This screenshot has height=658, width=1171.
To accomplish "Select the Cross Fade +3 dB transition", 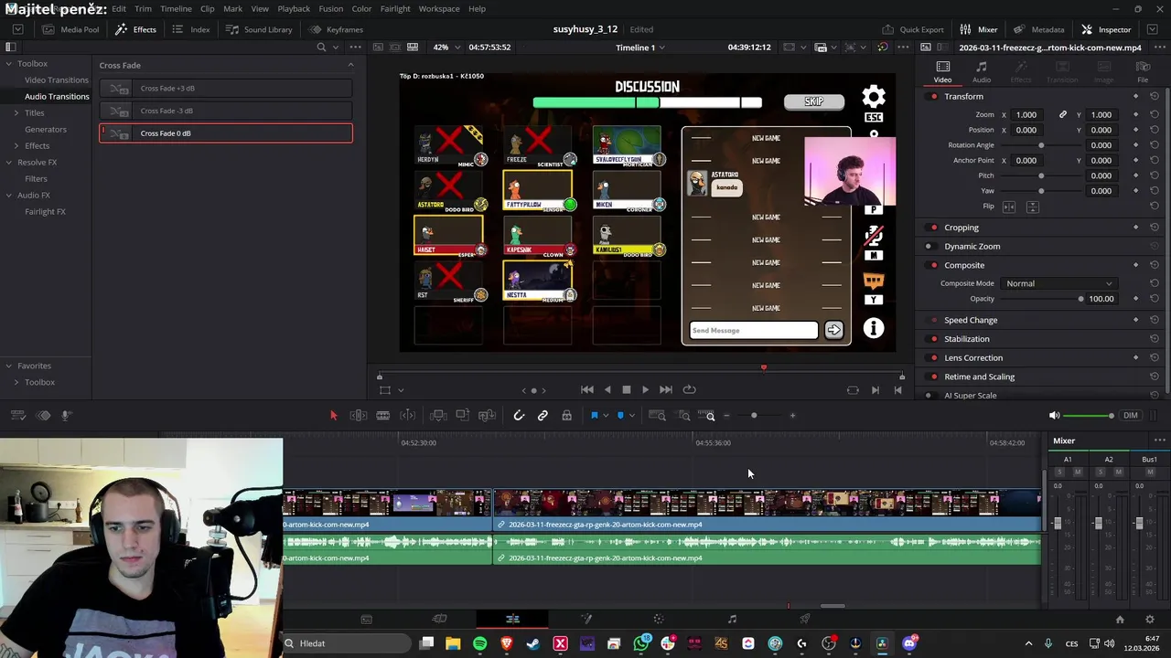I will 226,89.
